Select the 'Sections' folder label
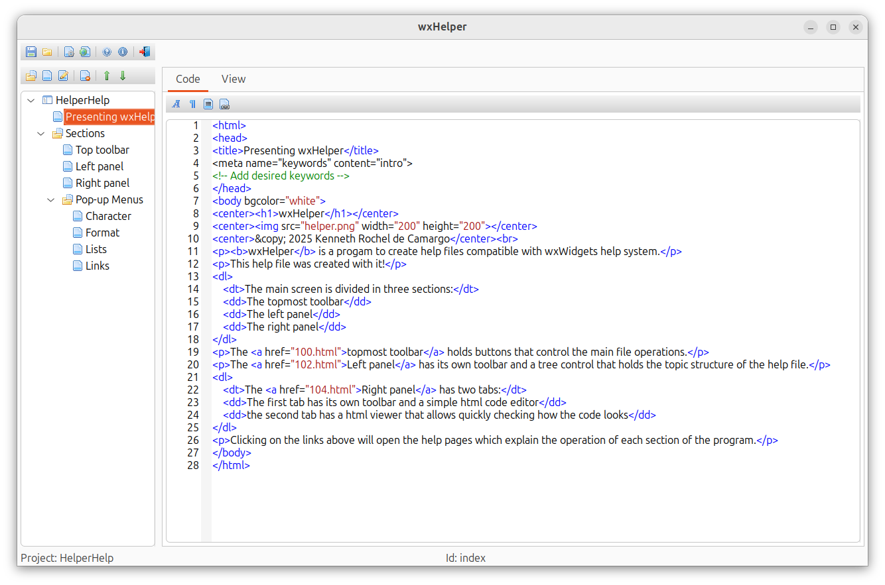Image resolution: width=885 pixels, height=585 pixels. pyautogui.click(x=85, y=133)
